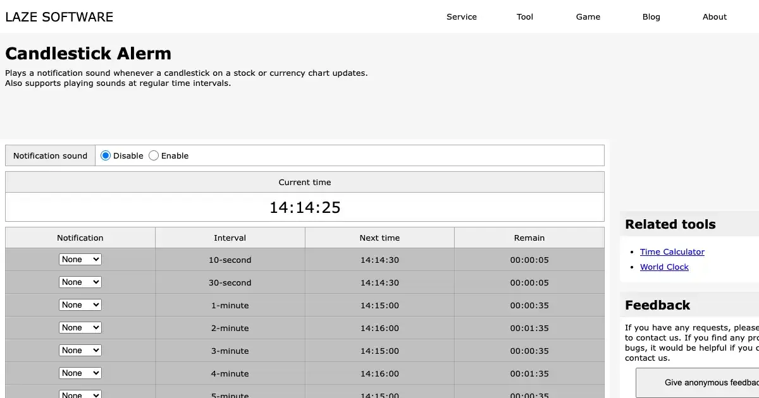
Task: Click the Notification column header
Action: [x=80, y=238]
